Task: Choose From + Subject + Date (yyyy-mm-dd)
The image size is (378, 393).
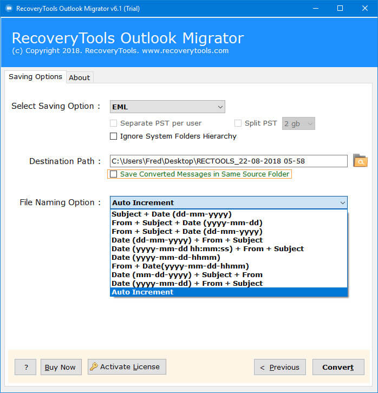Action: [x=229, y=223]
